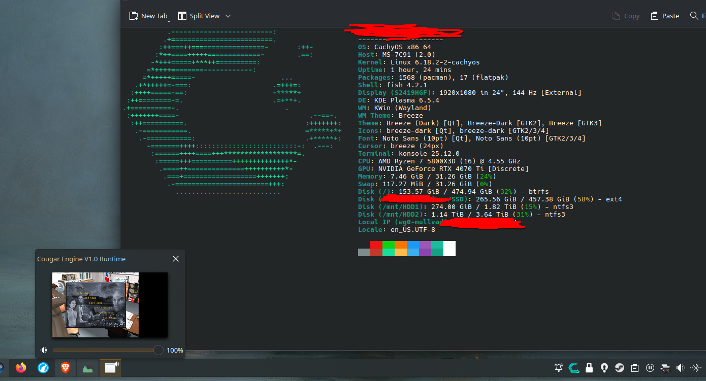Click the Kernel Linux 6.18.2-2-cachyos line
Viewport: 706px width, 381px height.
[x=419, y=62]
